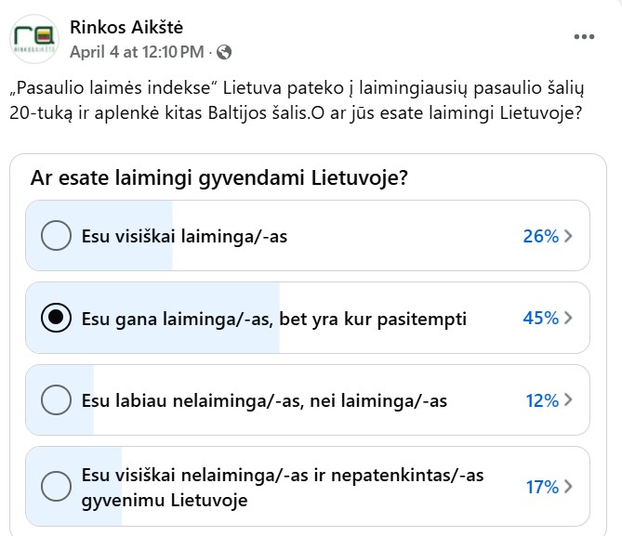Image resolution: width=622 pixels, height=536 pixels.
Task: Click the public globe privacy icon
Action: [224, 52]
